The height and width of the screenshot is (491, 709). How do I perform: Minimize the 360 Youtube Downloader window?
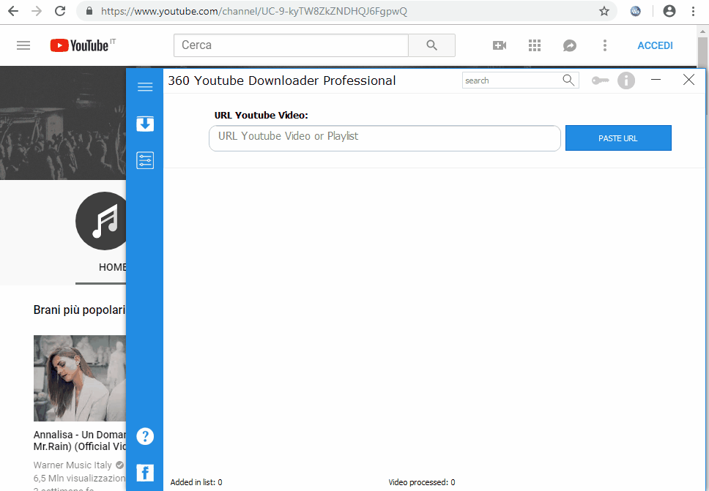pyautogui.click(x=656, y=80)
